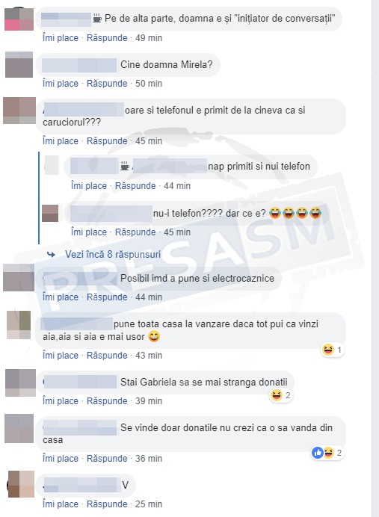This screenshot has width=379, height=517.
Task: Like the "Stai Gabriela" comment
Action: pos(61,401)
